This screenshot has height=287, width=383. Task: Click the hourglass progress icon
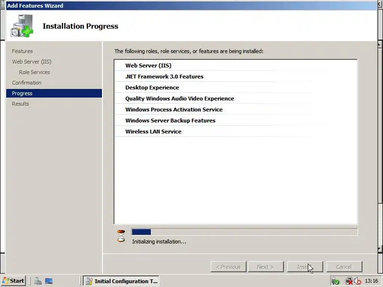coord(121,236)
